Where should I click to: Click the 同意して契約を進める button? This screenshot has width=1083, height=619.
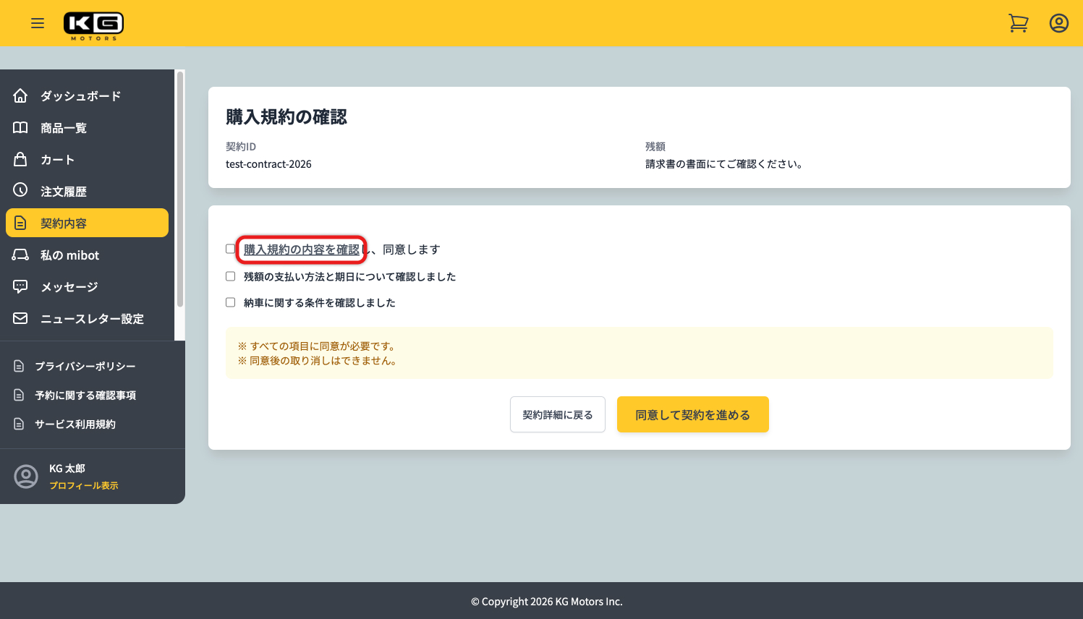(x=692, y=414)
